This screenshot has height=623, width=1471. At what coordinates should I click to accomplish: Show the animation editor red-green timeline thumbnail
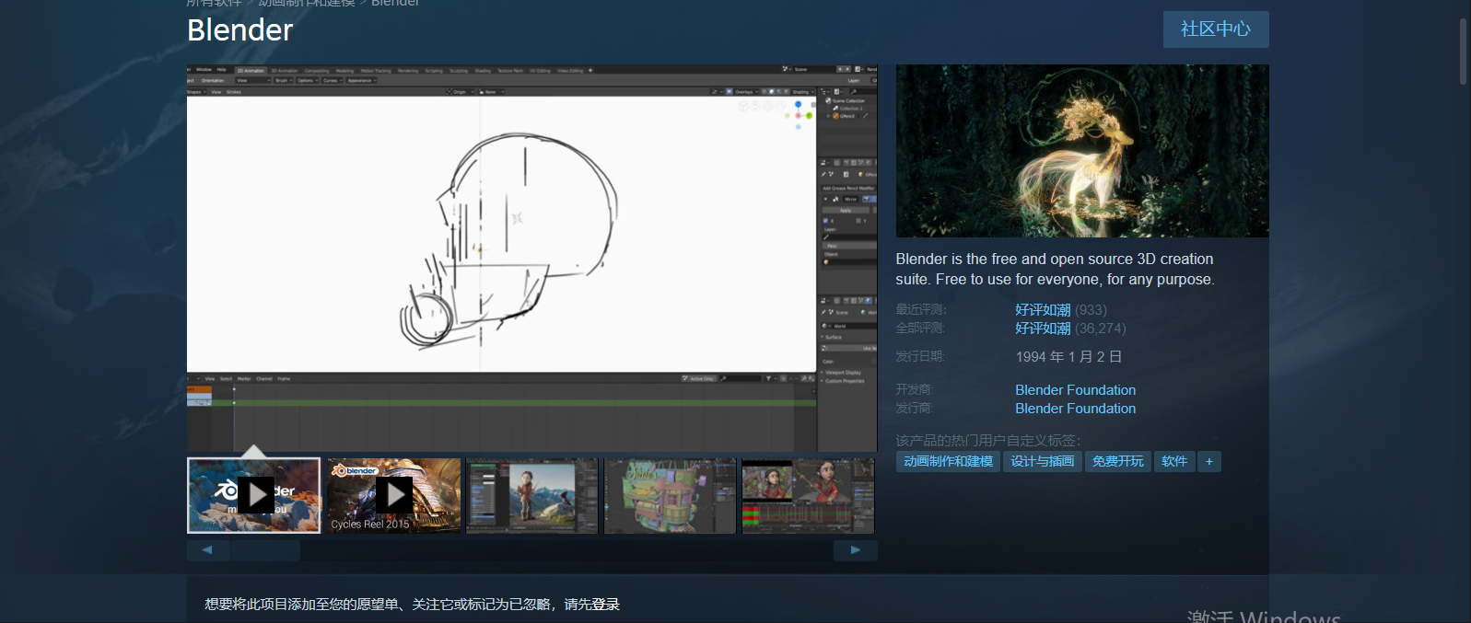coord(808,496)
